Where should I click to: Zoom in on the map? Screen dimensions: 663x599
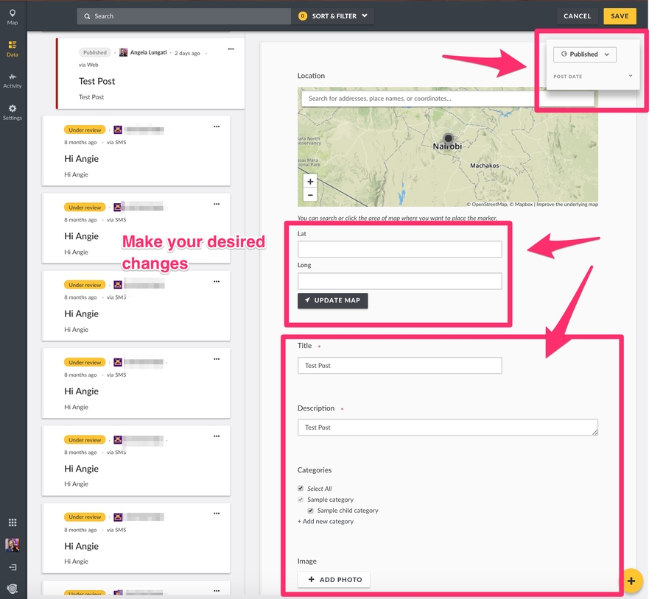pos(310,182)
